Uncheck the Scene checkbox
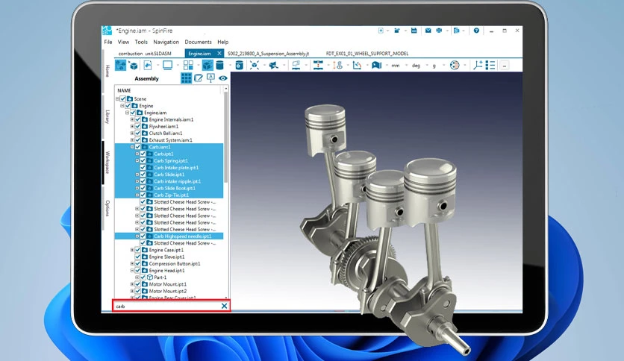This screenshot has width=624, height=361. click(x=122, y=98)
